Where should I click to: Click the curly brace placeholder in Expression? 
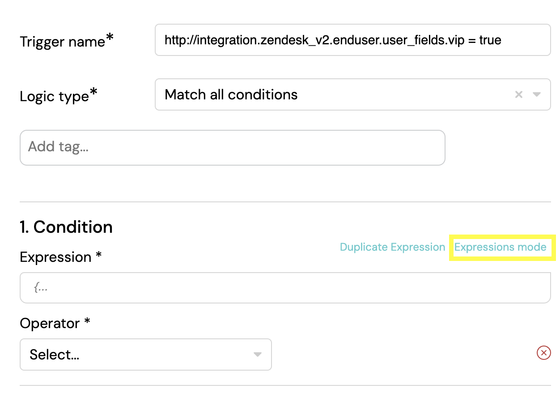click(41, 288)
